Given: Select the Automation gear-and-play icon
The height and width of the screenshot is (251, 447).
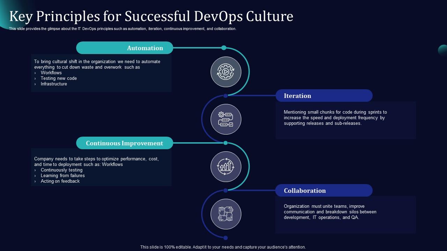Looking at the screenshot, I should click(226, 72).
